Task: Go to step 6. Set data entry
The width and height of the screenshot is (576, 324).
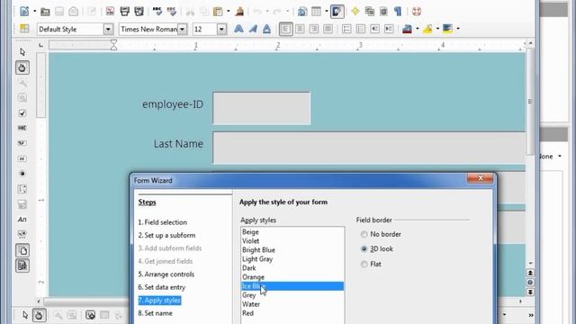Action: point(162,287)
